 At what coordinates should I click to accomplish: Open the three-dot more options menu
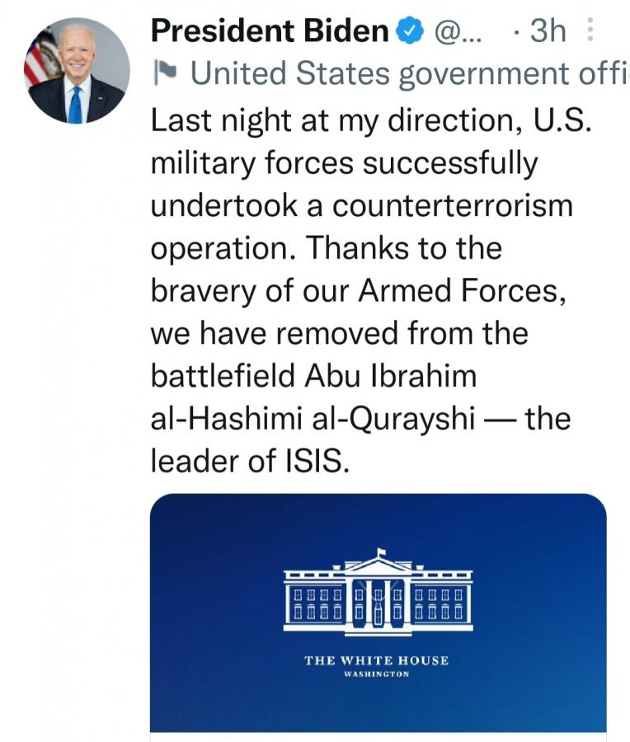pos(590,31)
